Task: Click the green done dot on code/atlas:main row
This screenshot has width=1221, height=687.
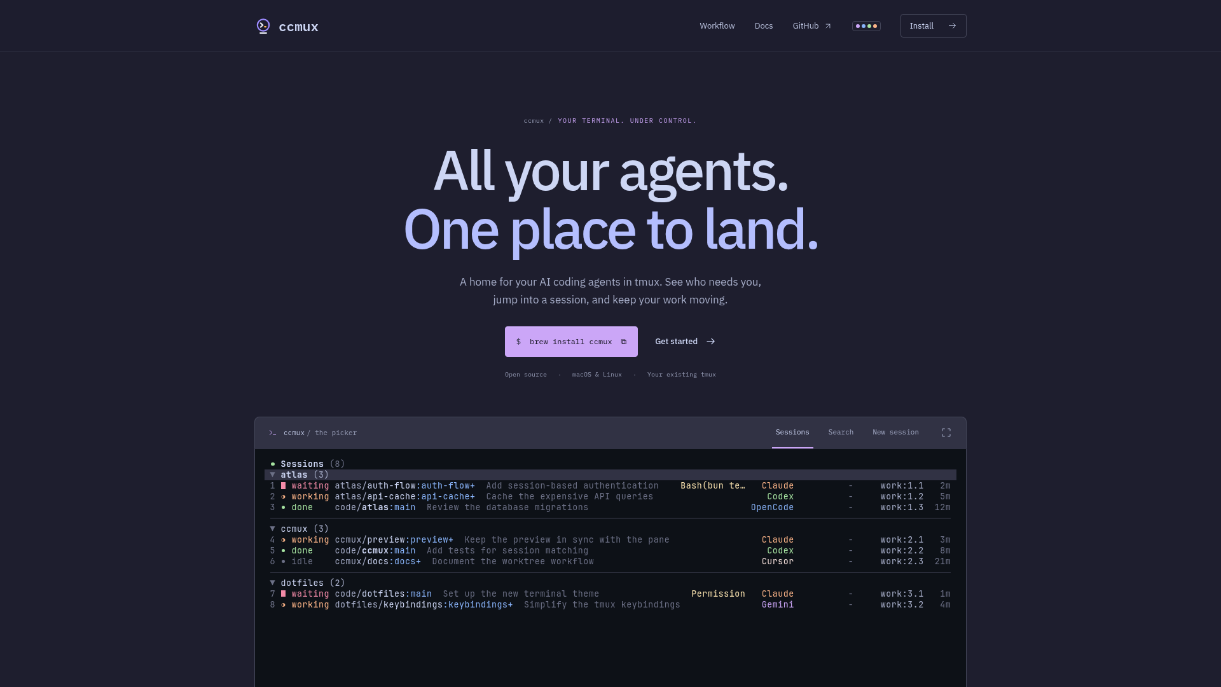Action: [x=284, y=508]
